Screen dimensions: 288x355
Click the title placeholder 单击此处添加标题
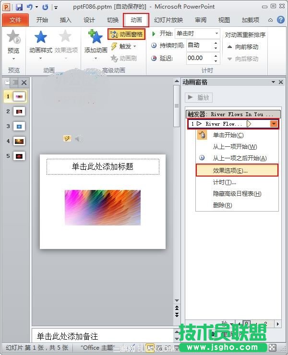103,166
